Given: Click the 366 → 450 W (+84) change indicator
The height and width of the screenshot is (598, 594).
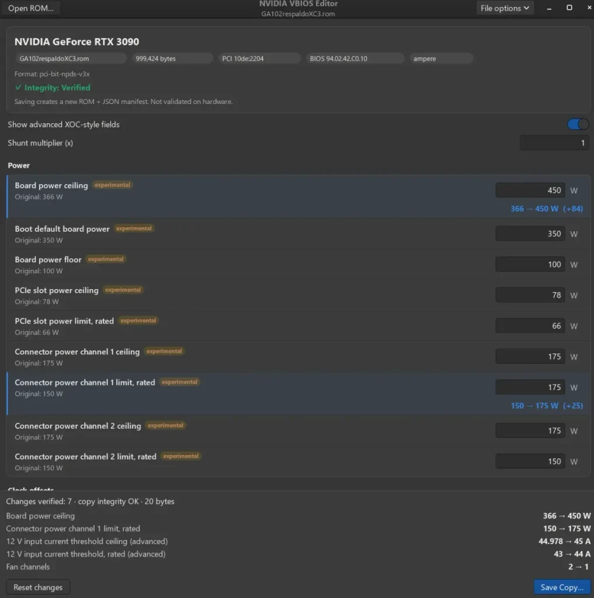Looking at the screenshot, I should pos(547,208).
